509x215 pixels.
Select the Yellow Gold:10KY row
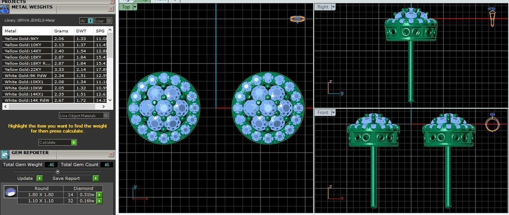point(55,45)
